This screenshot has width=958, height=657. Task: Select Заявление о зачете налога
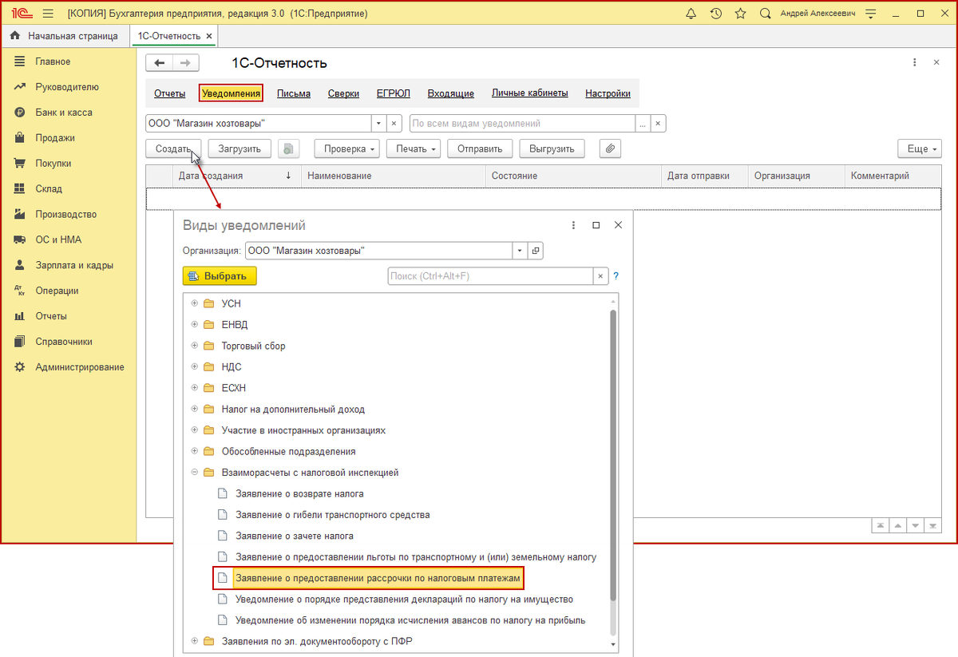(295, 536)
